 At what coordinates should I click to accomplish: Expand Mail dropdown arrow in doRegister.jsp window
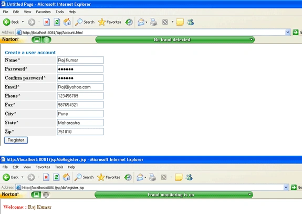point(145,177)
